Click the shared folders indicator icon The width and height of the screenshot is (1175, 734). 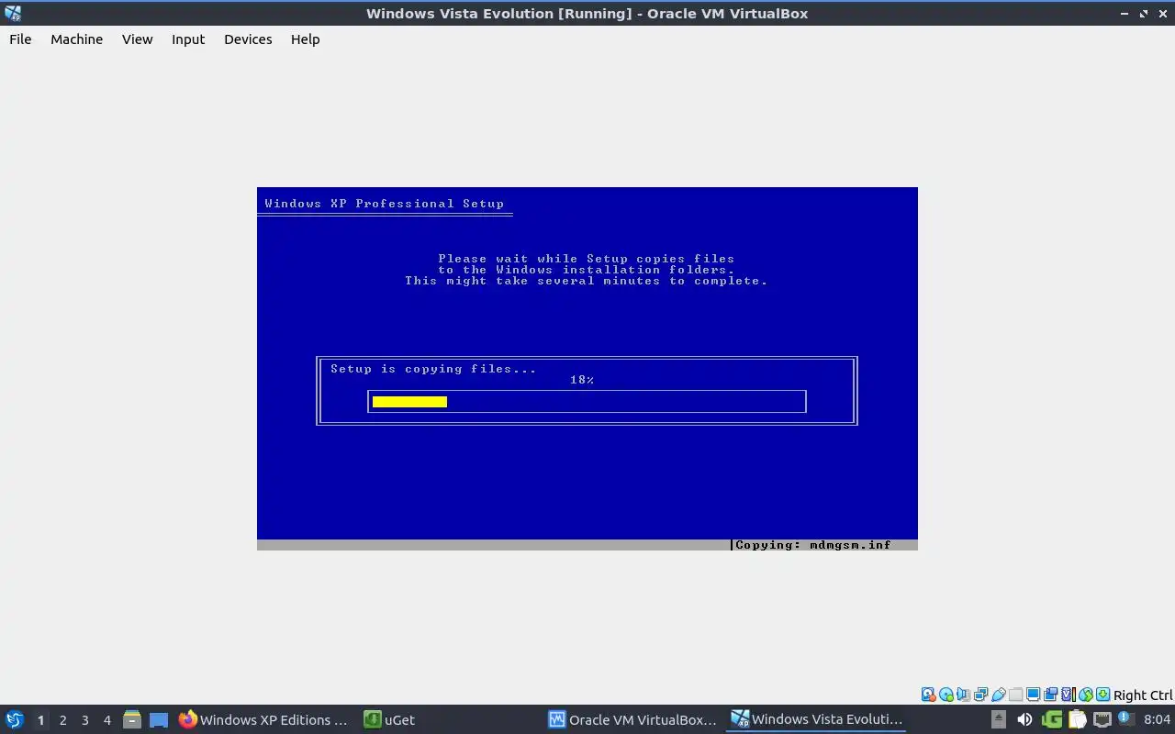(1015, 695)
